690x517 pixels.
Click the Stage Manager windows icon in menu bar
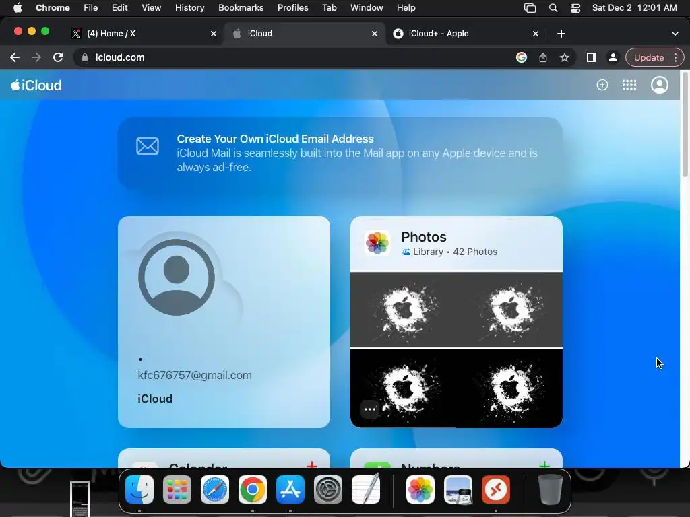click(x=530, y=8)
